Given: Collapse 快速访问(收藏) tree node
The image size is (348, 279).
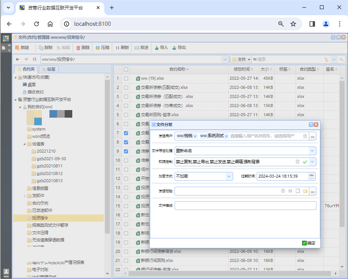Looking at the screenshot, I should click(x=15, y=77).
